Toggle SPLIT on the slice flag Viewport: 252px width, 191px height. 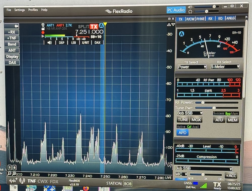(84, 26)
